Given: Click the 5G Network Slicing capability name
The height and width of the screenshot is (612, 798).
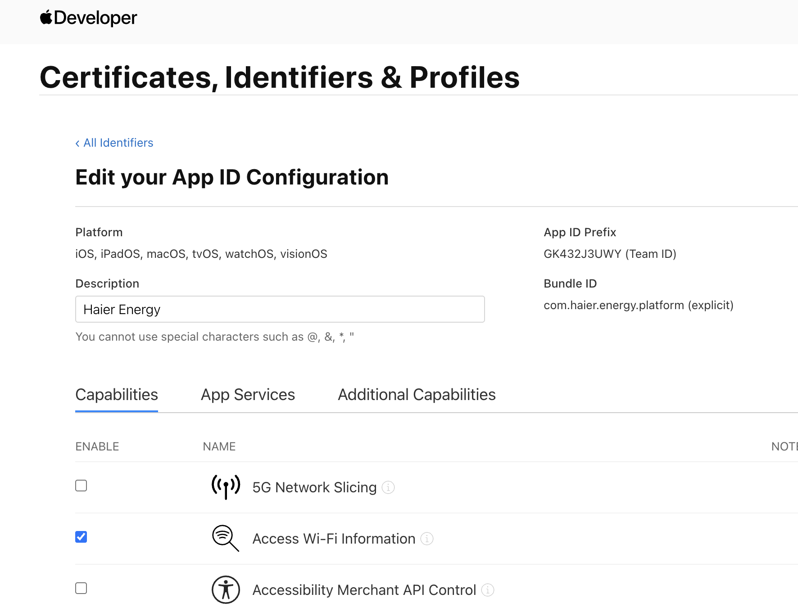Looking at the screenshot, I should click(x=314, y=487).
